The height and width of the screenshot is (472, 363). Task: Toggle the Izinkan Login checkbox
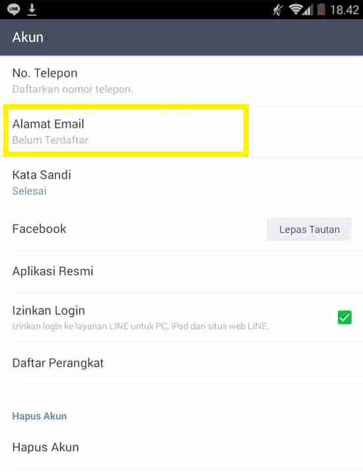pos(345,317)
